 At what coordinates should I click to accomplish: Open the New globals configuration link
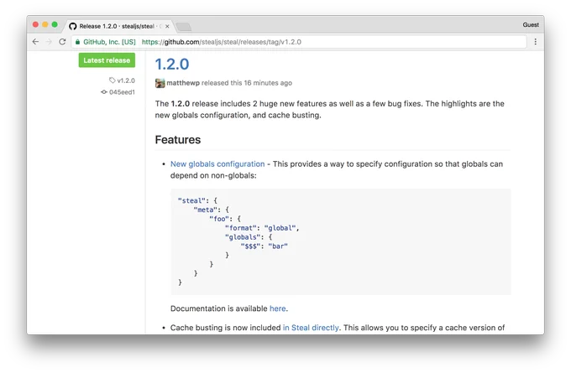point(217,164)
